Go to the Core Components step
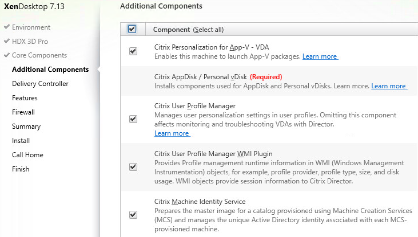This screenshot has width=418, height=237. tap(39, 55)
